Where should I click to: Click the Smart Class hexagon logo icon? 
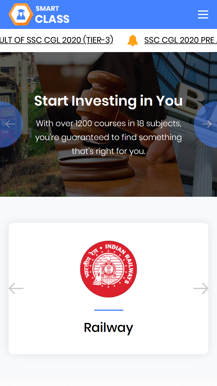[21, 14]
